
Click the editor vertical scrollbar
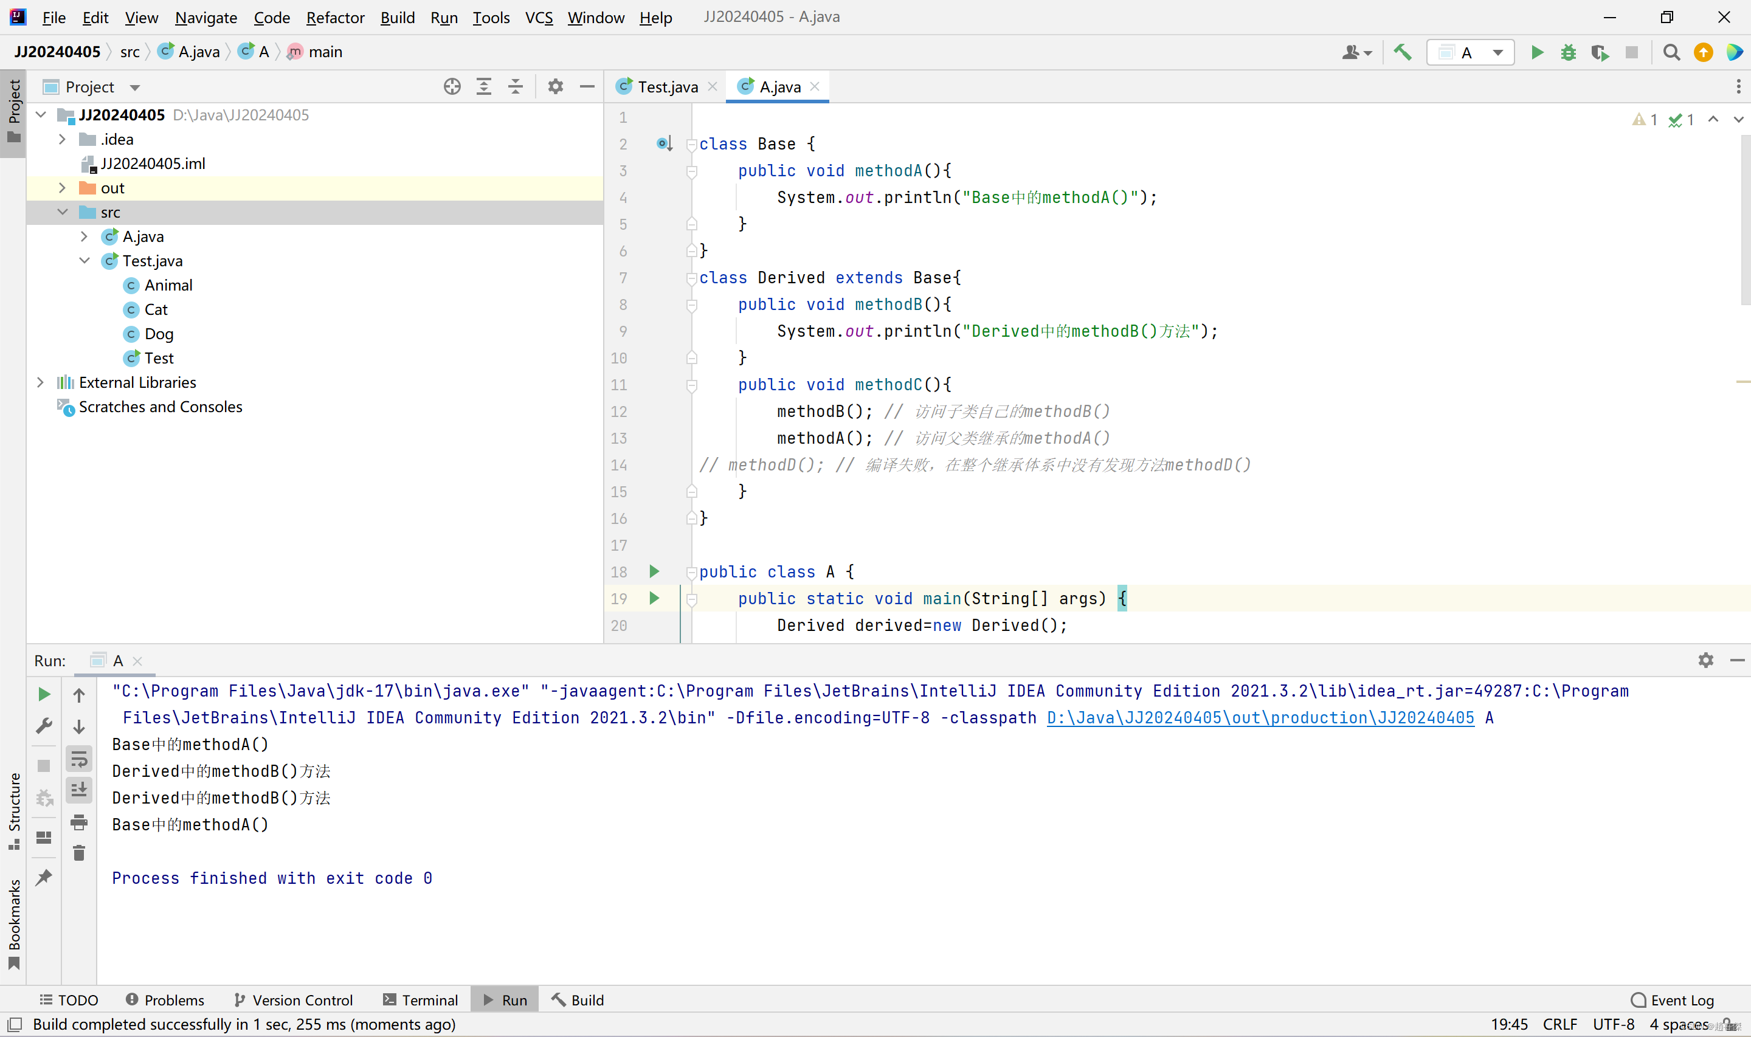tap(1745, 220)
